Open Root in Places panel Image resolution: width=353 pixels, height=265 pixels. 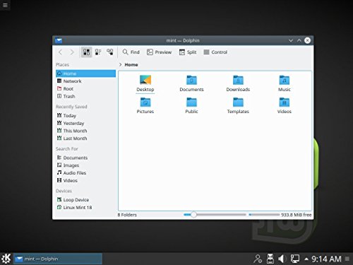pyautogui.click(x=85, y=88)
